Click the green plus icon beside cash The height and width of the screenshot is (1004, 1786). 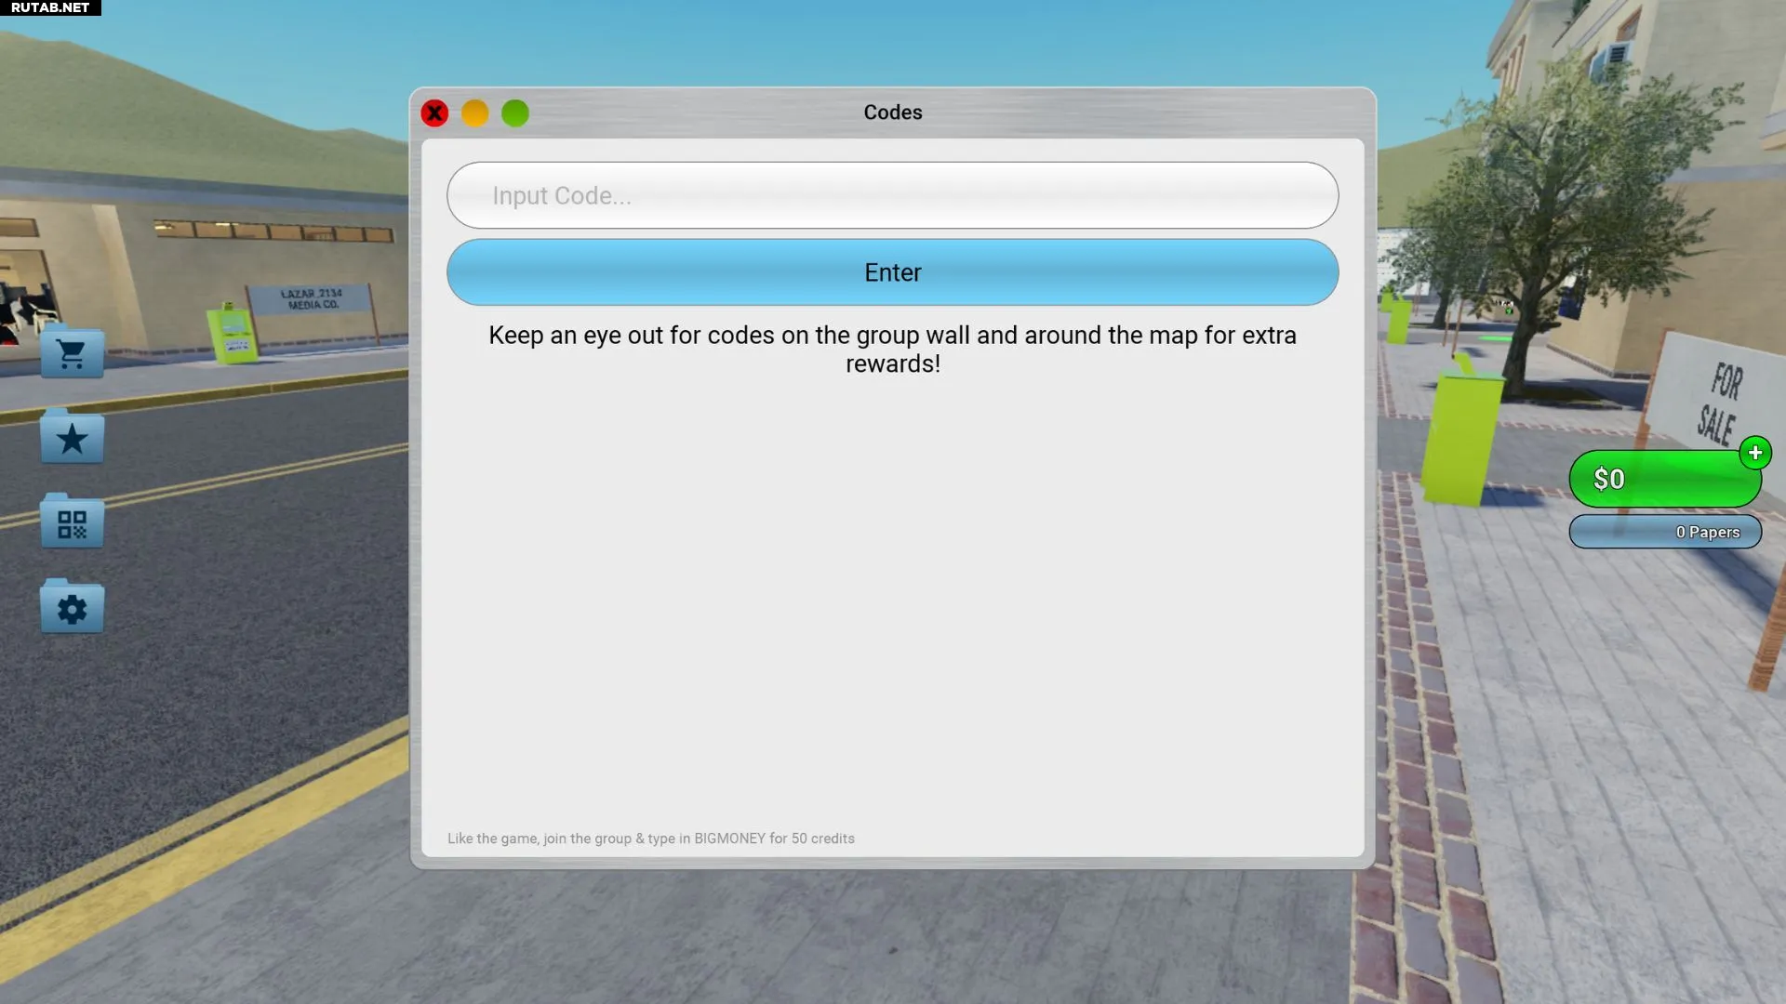point(1754,453)
